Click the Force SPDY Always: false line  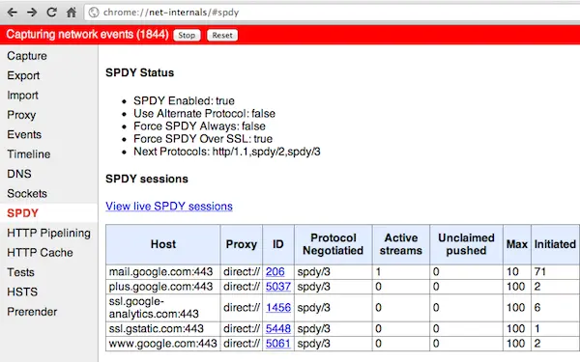pyautogui.click(x=200, y=125)
